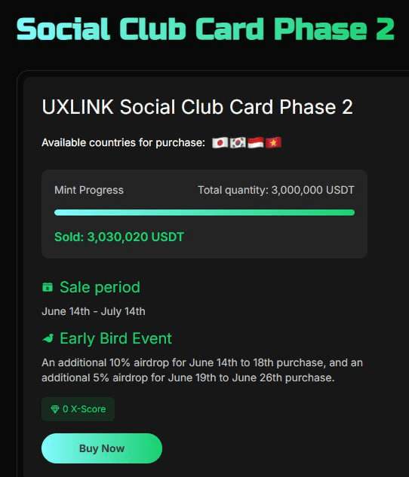Select the Indonesia flag icon

click(256, 142)
